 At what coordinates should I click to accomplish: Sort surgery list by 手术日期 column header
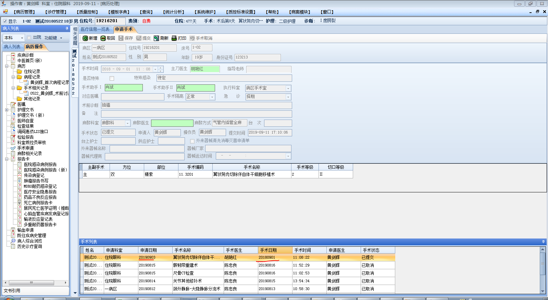pyautogui.click(x=275, y=250)
